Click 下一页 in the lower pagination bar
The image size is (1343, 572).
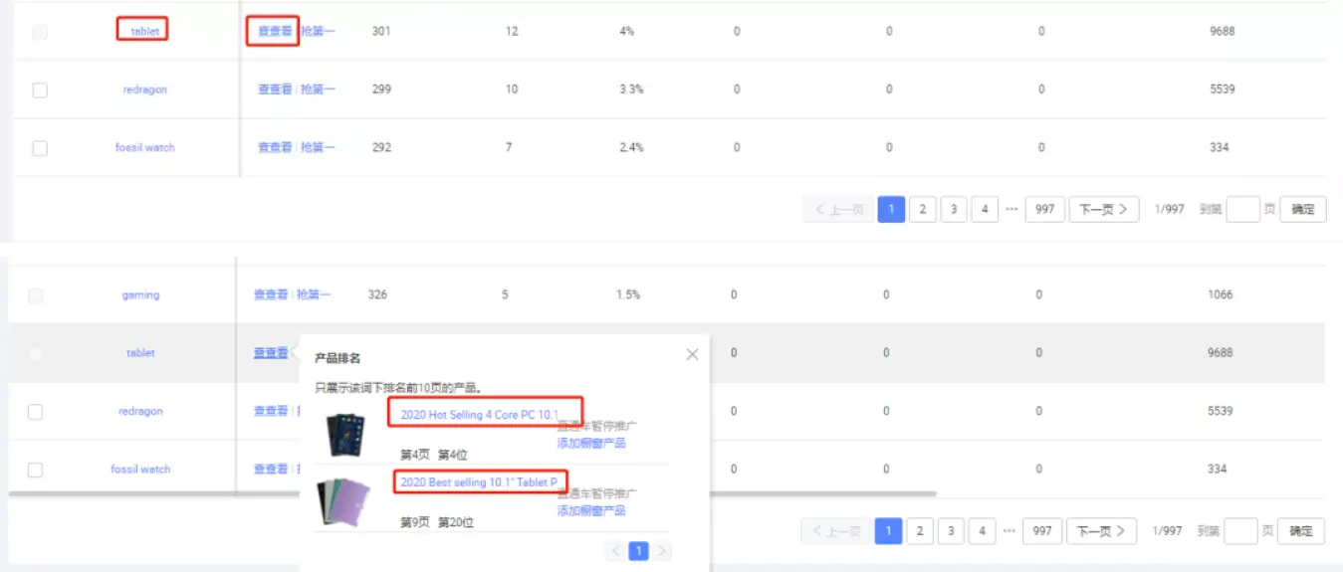(x=1101, y=531)
